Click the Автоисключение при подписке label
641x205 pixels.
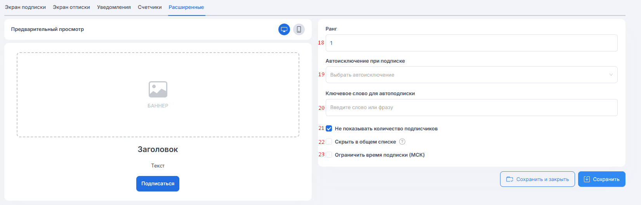point(365,61)
